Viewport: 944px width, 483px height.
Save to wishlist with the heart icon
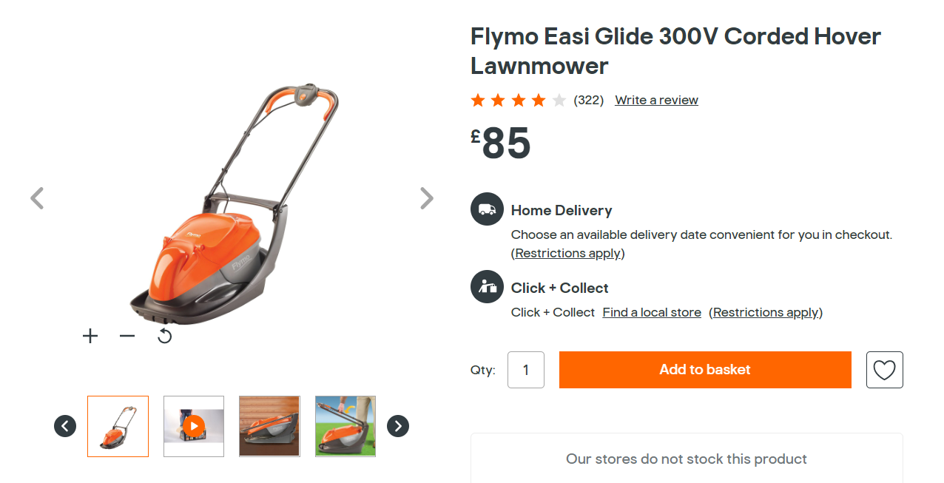click(x=885, y=370)
